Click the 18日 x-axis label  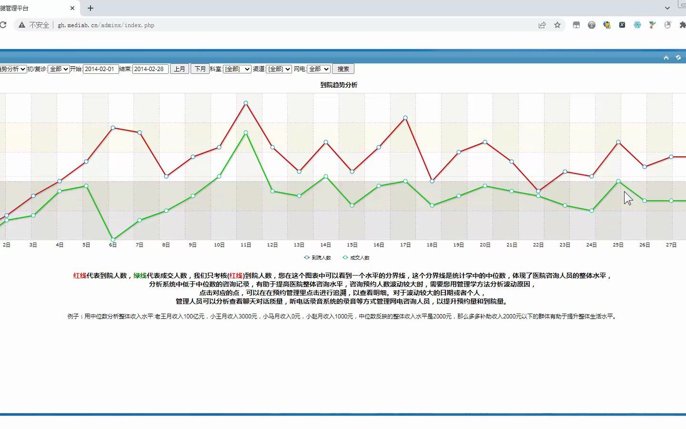(x=432, y=245)
